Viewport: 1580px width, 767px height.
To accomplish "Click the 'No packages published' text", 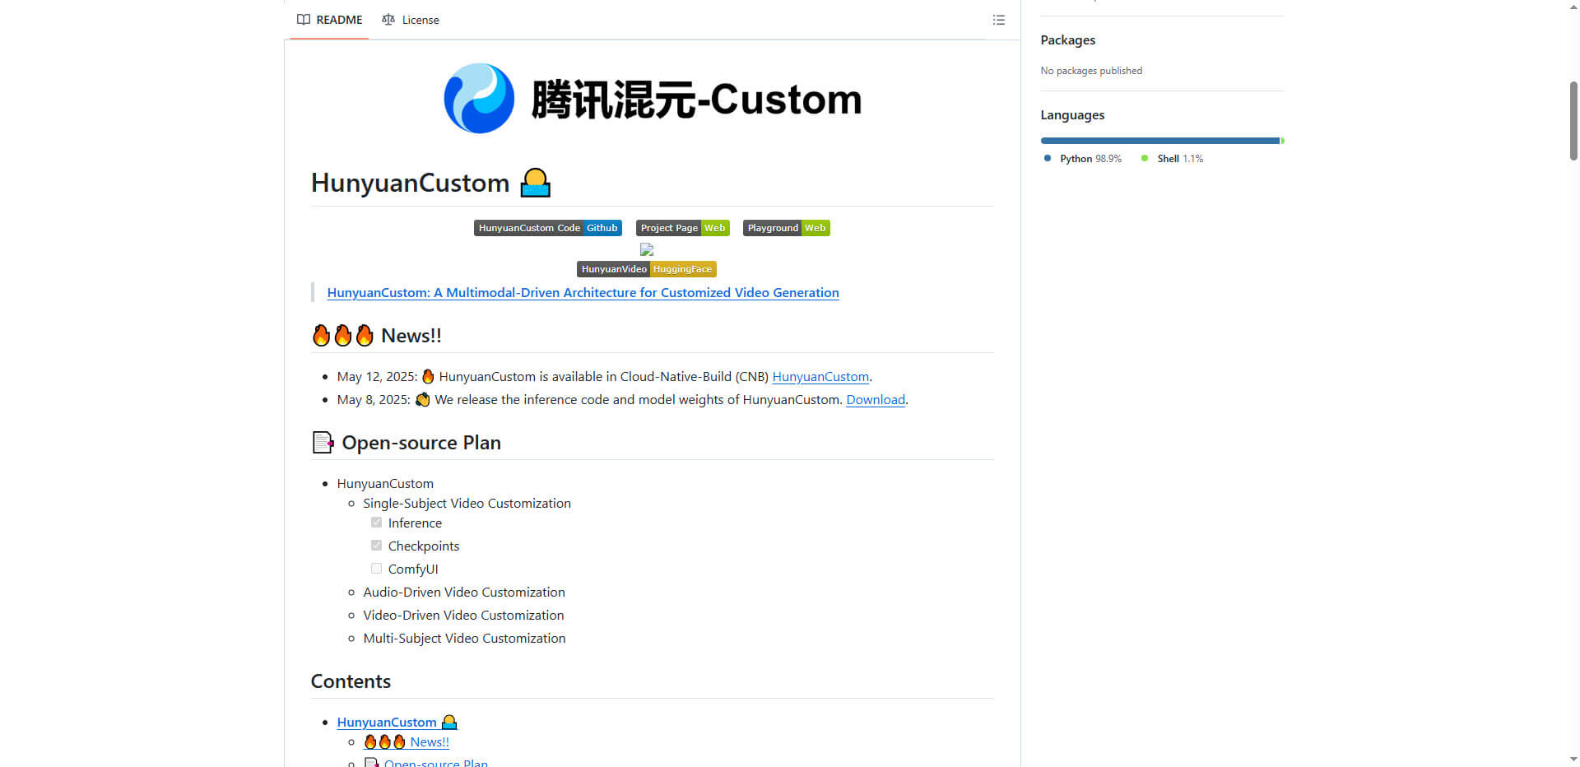I will (x=1091, y=71).
